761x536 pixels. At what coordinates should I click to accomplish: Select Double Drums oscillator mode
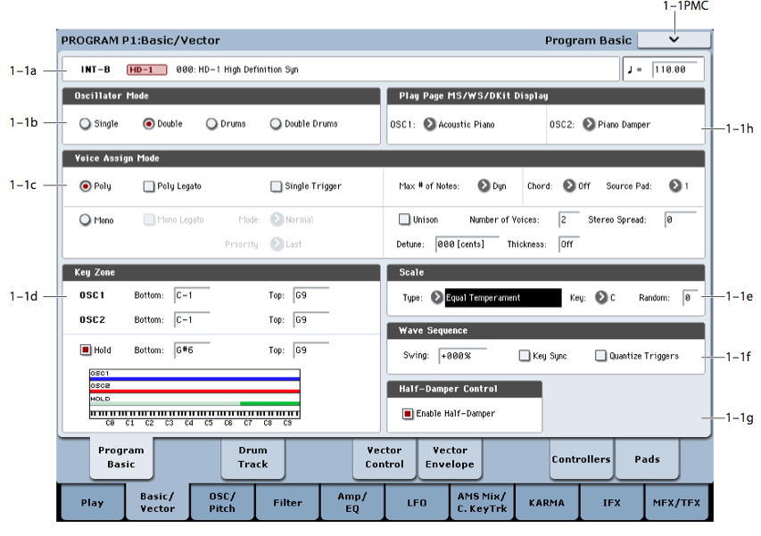(x=276, y=124)
